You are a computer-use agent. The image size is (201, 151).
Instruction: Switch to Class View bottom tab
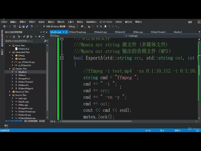pyautogui.click(x=42, y=121)
